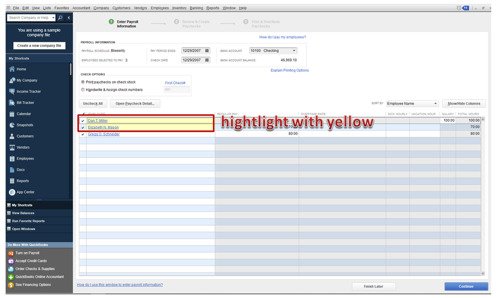Click Order Checks & Supplies icon
The height and width of the screenshot is (298, 501).
pyautogui.click(x=11, y=269)
